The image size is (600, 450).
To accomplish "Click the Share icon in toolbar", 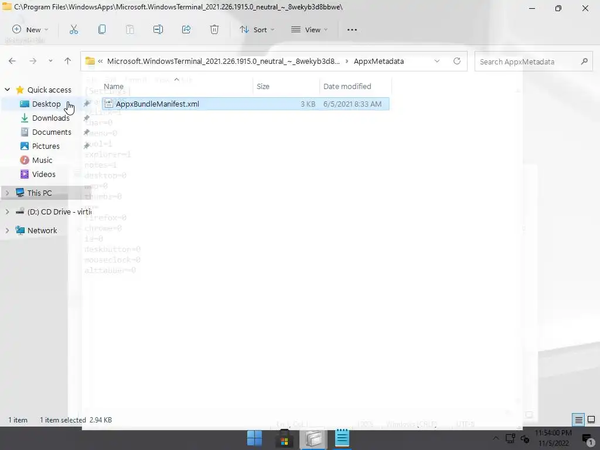I will [x=186, y=29].
